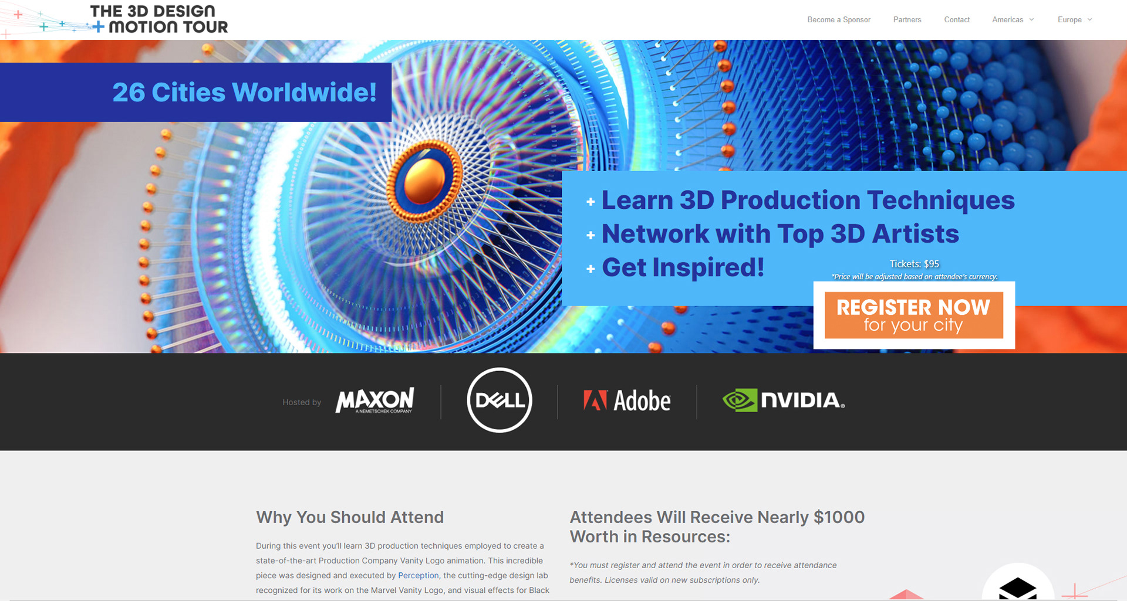1127x601 pixels.
Task: Click the price adjusted currency note
Action: (914, 277)
